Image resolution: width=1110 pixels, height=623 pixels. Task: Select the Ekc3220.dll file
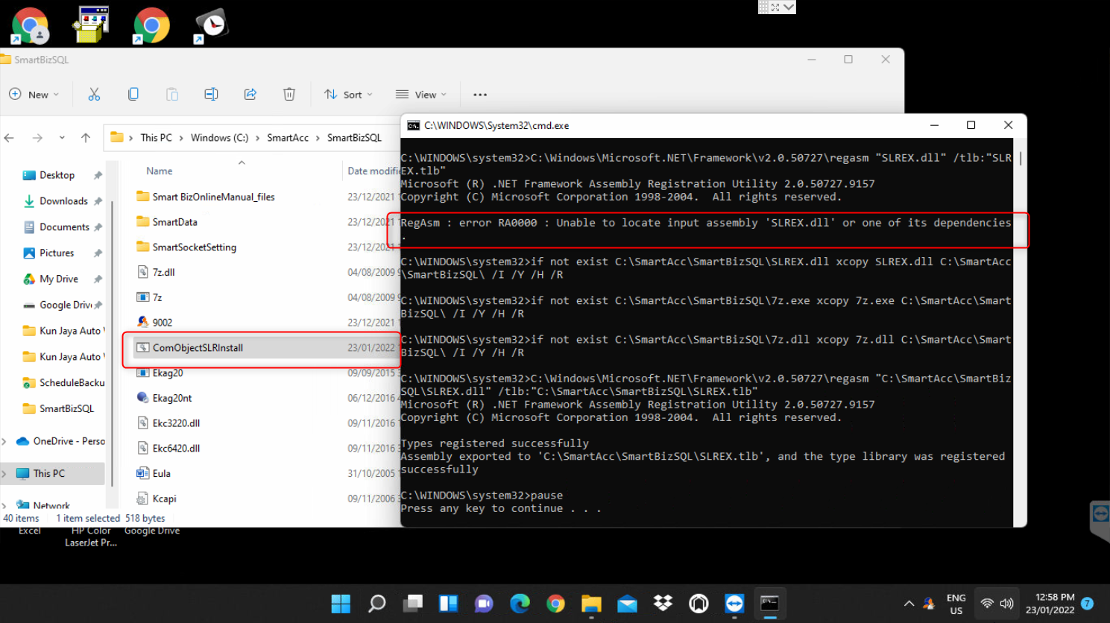pos(176,423)
